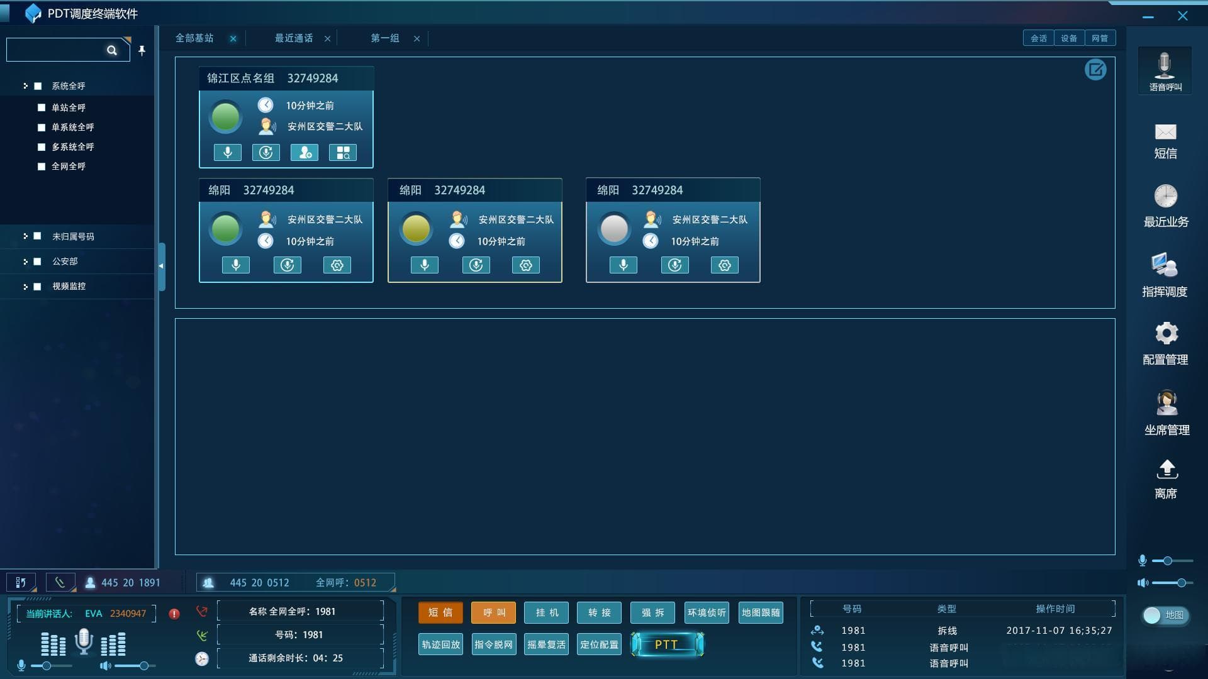The height and width of the screenshot is (679, 1208).
Task: Adjust right sidebar speaker volume slider
Action: click(1181, 583)
